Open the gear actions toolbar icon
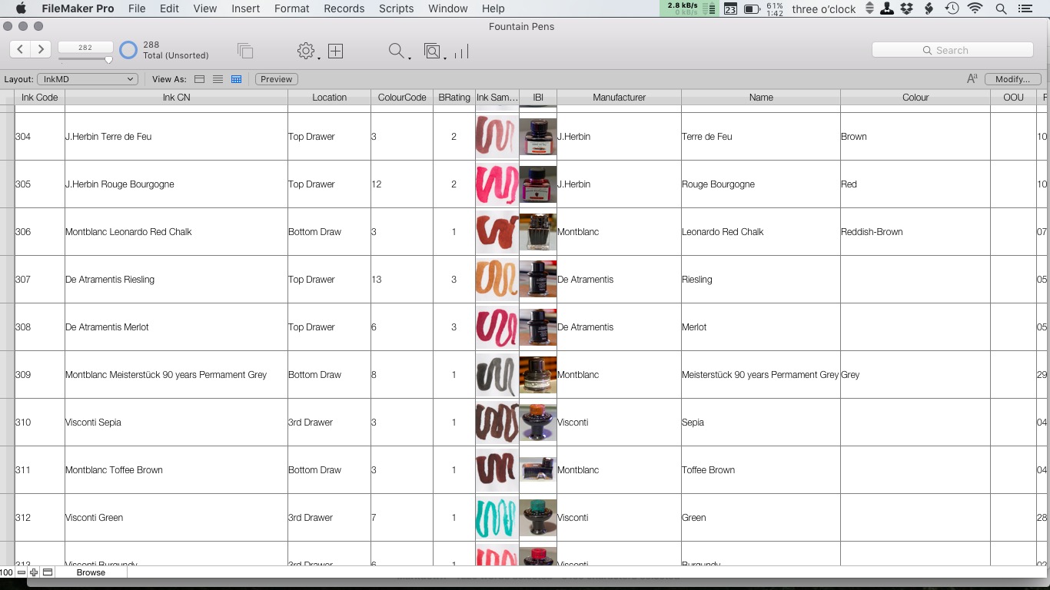Viewport: 1050px width, 590px height. click(305, 51)
